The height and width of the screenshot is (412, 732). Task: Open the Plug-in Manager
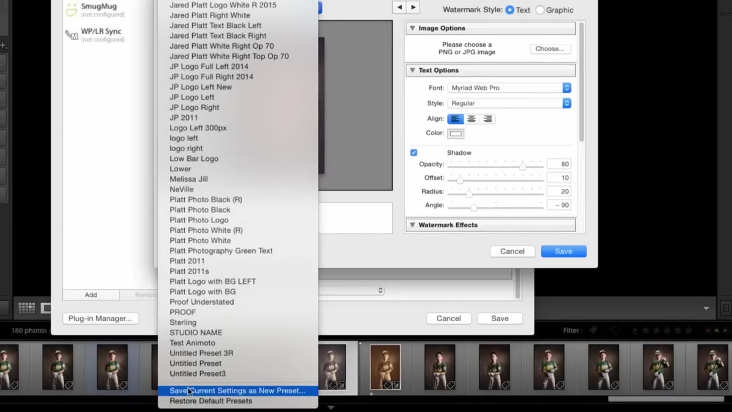(x=101, y=318)
